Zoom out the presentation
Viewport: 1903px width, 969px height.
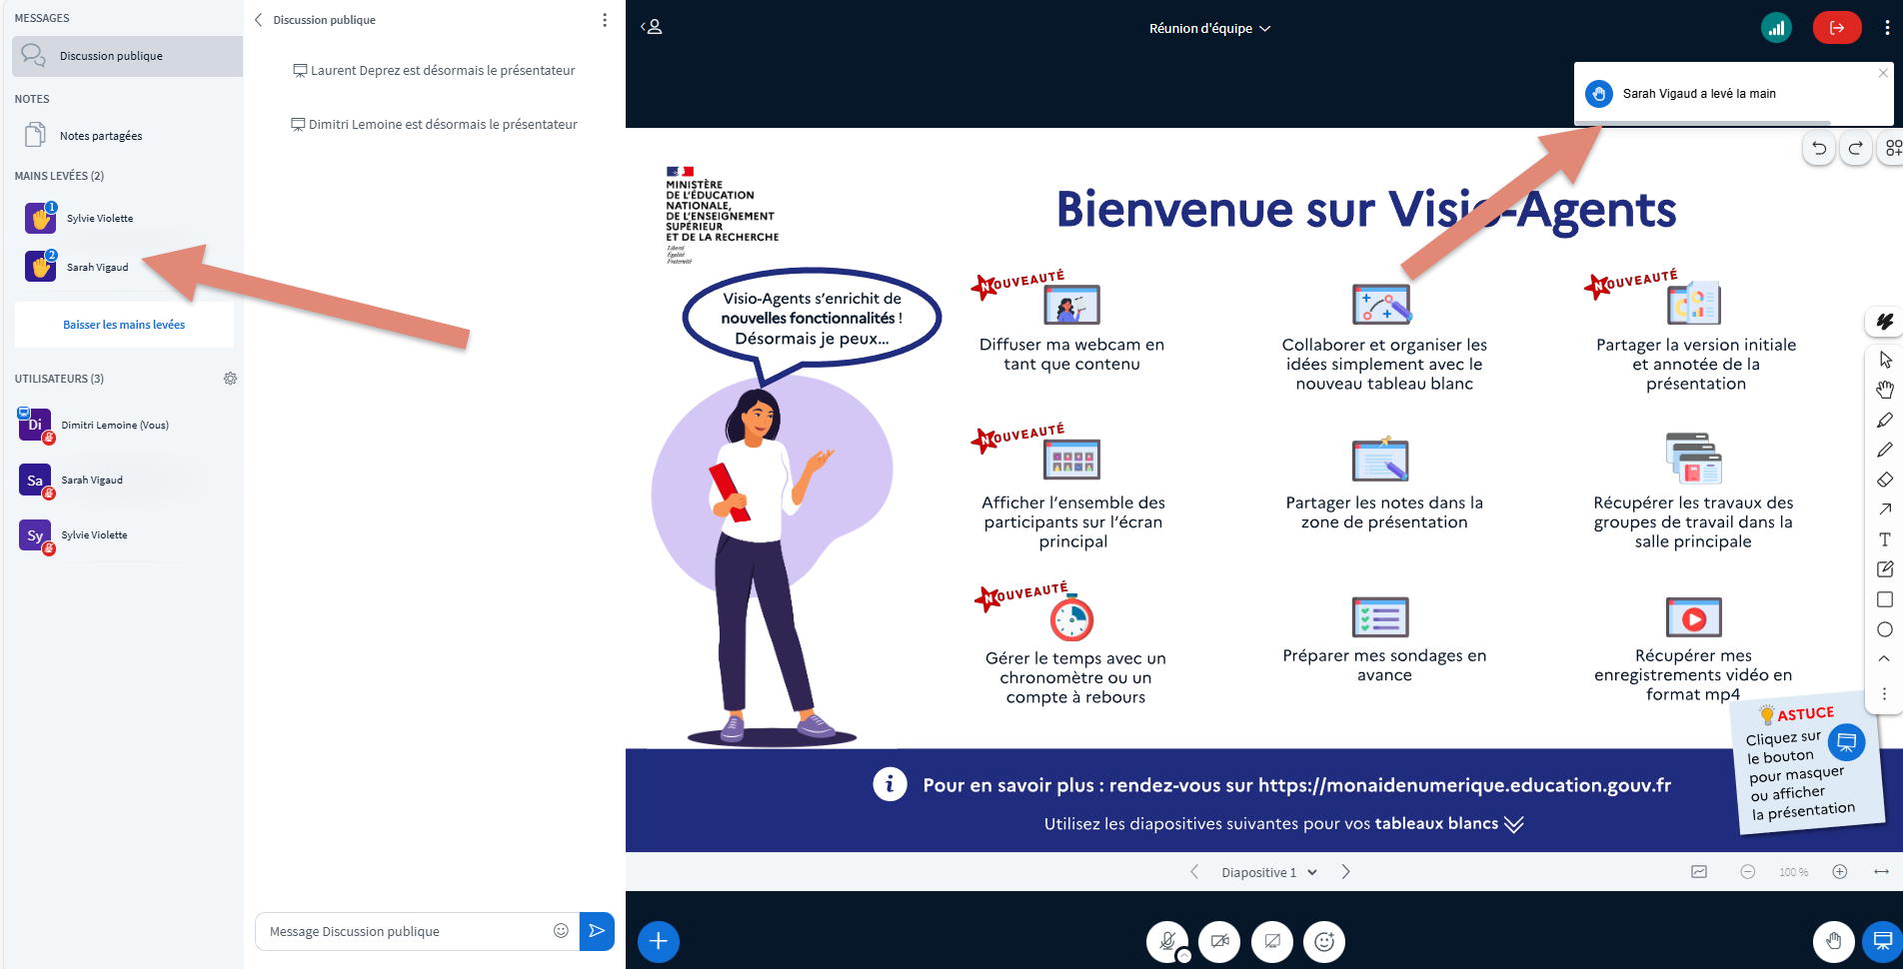point(1747,872)
